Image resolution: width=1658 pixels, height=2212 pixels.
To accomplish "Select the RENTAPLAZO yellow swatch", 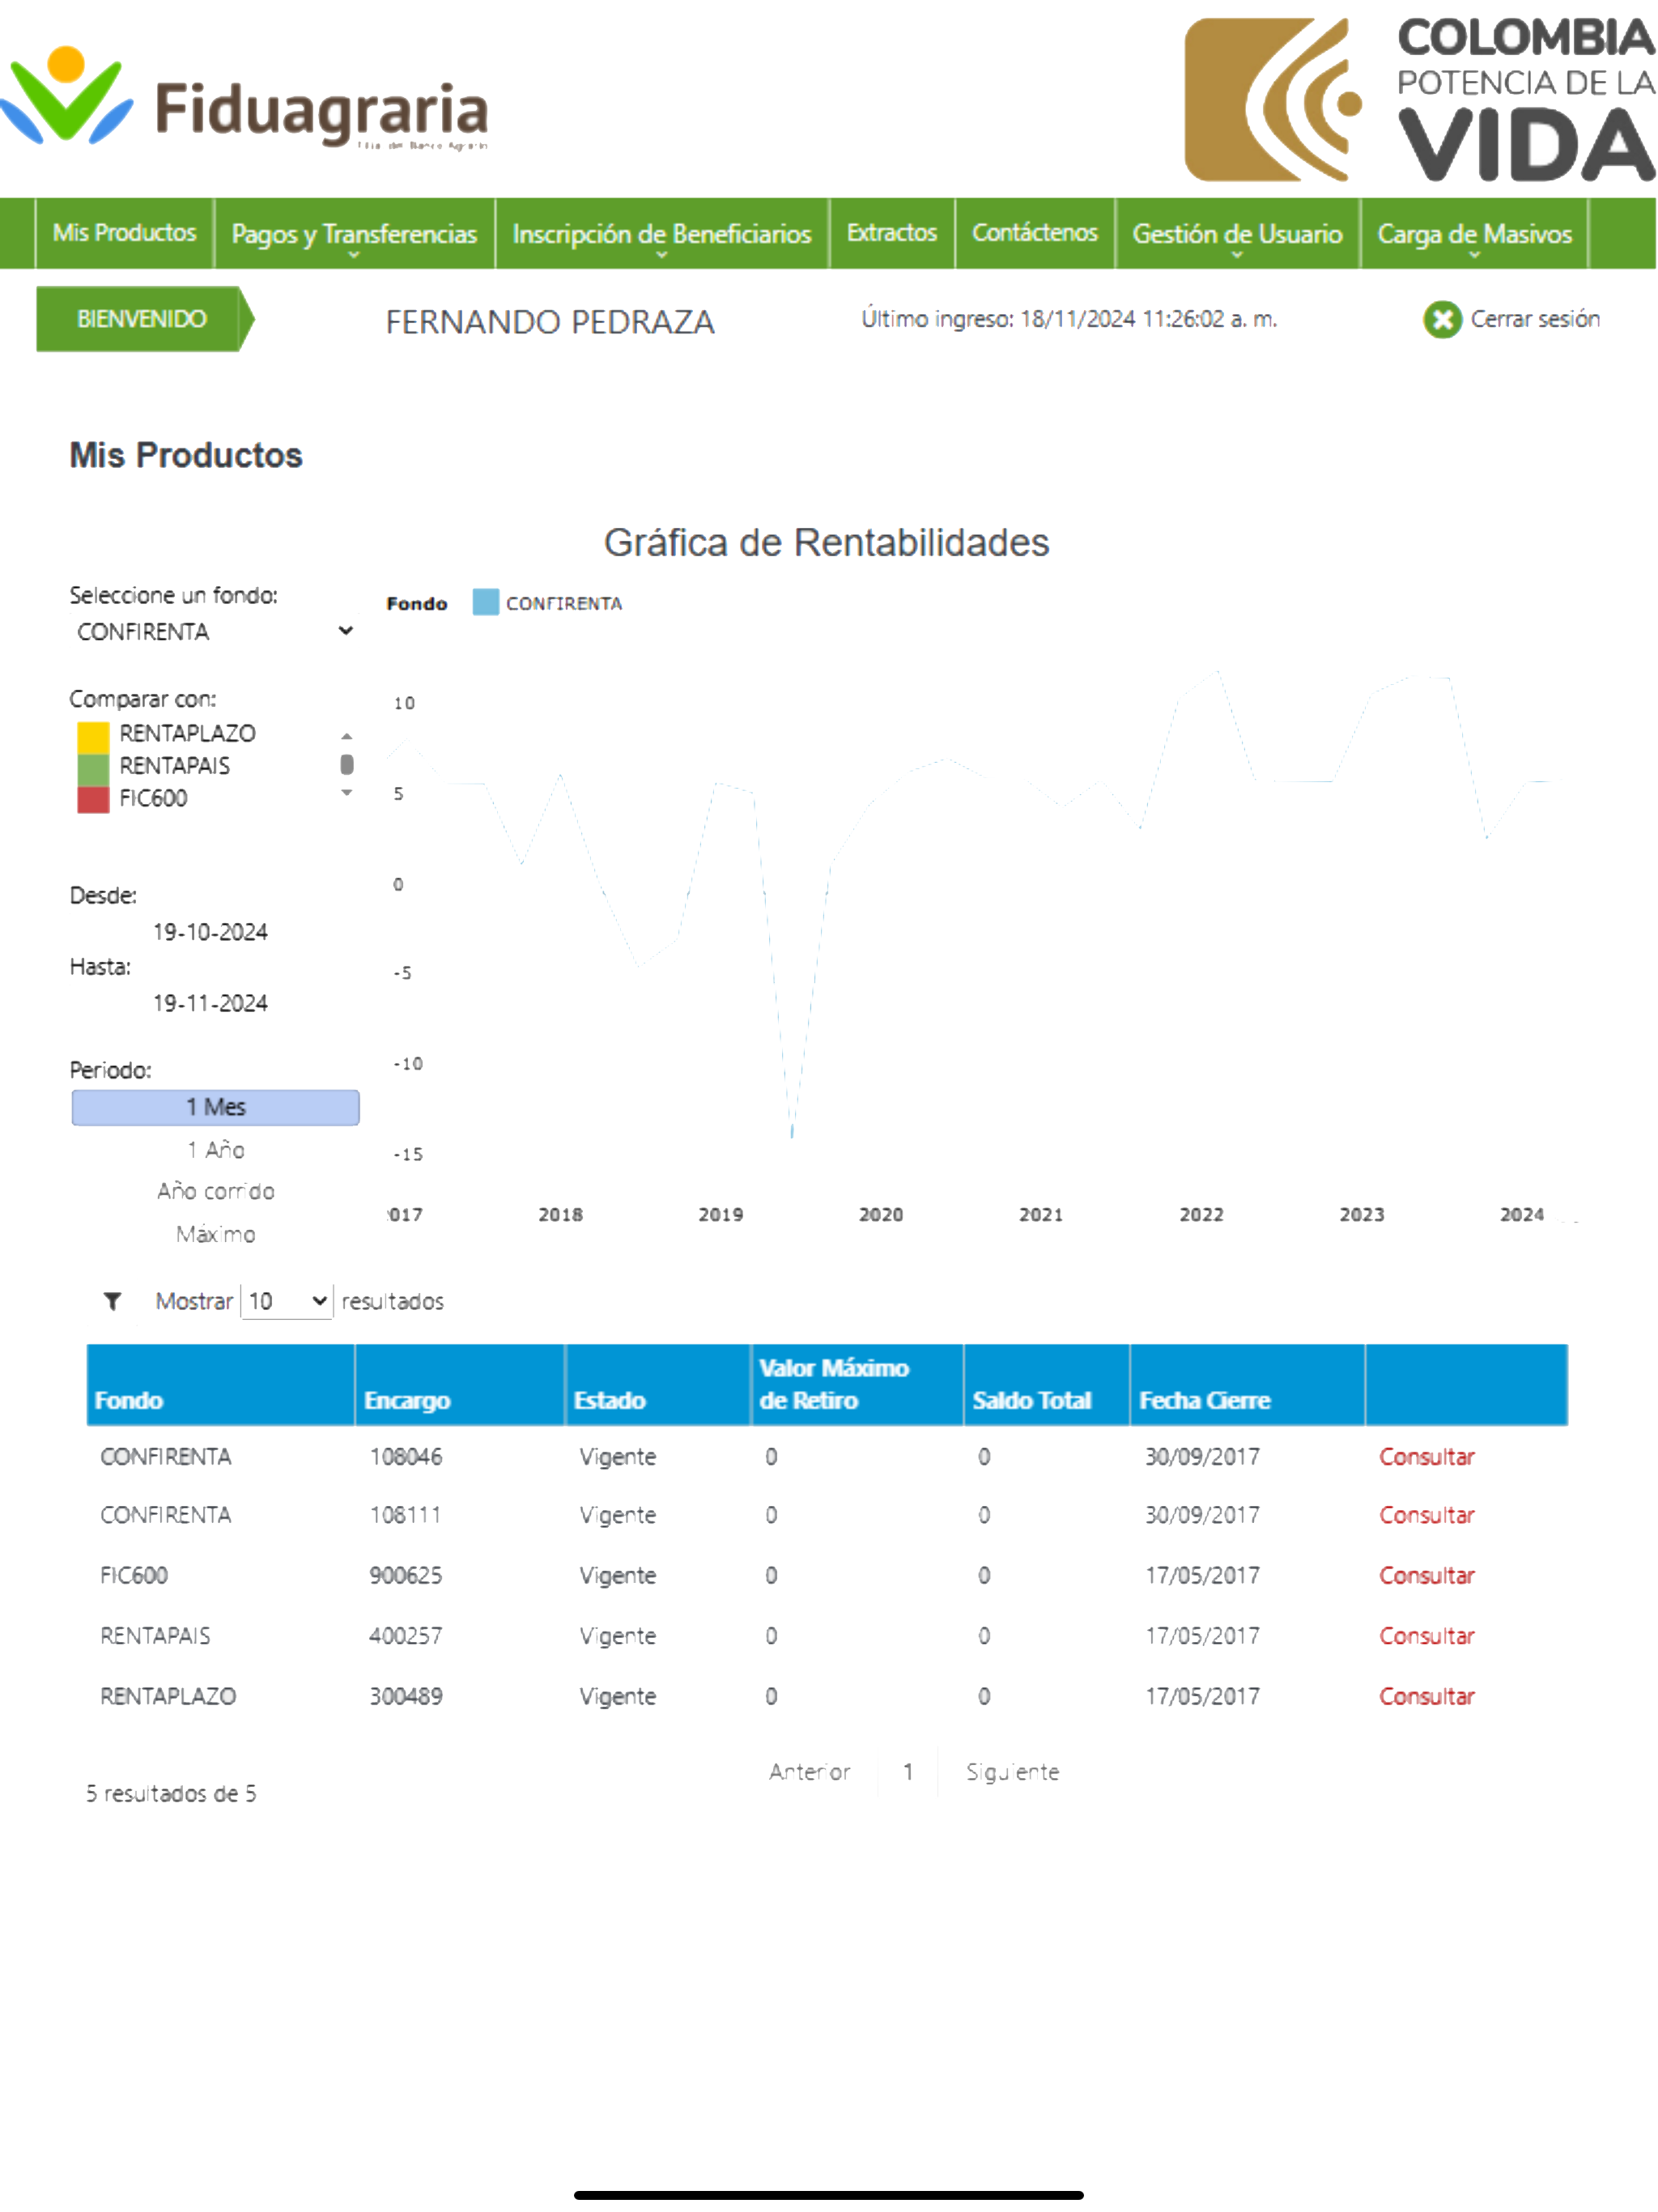I will [93, 736].
